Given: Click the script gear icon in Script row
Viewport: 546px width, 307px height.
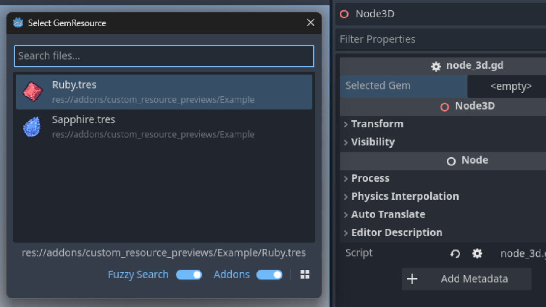Looking at the screenshot, I should pyautogui.click(x=477, y=254).
